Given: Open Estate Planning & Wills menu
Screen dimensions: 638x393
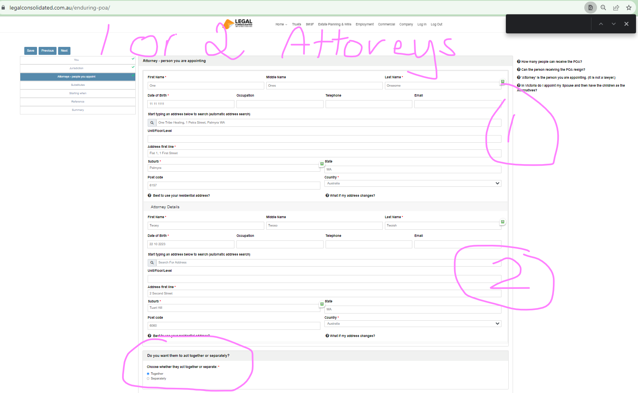Looking at the screenshot, I should 335,24.
